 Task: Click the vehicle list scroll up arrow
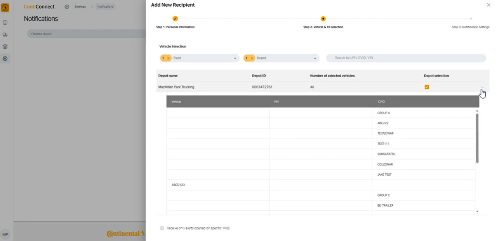[477, 111]
